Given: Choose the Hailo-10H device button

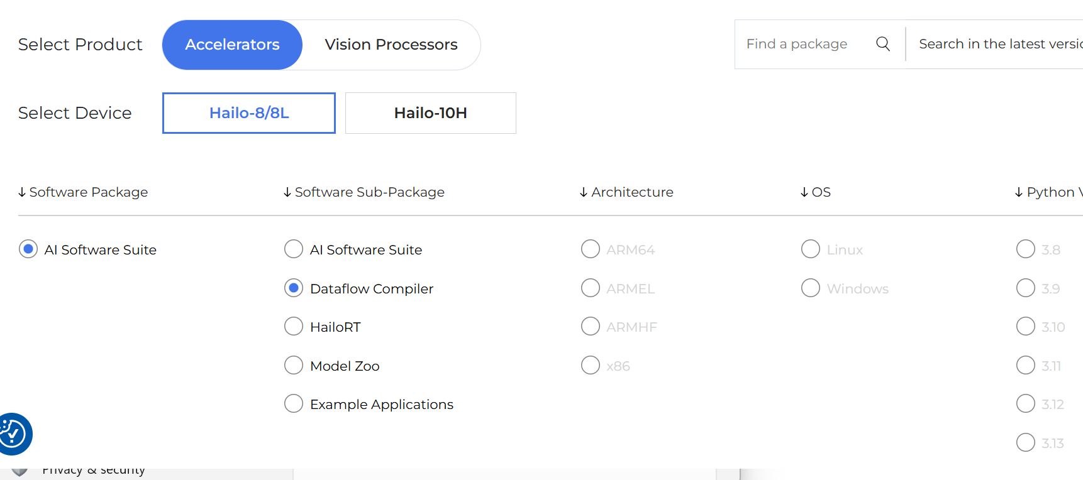Looking at the screenshot, I should click(x=430, y=113).
